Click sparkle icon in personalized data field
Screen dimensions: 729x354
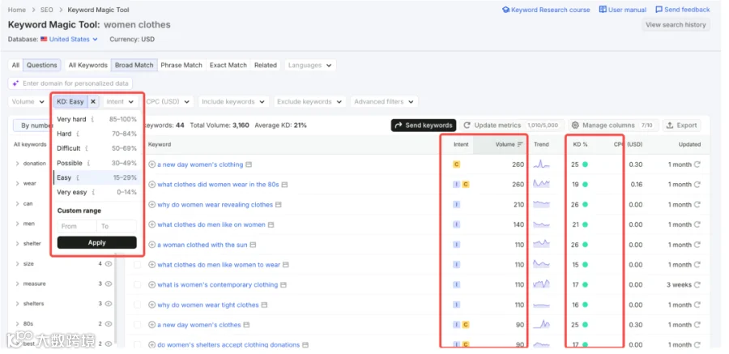(16, 83)
